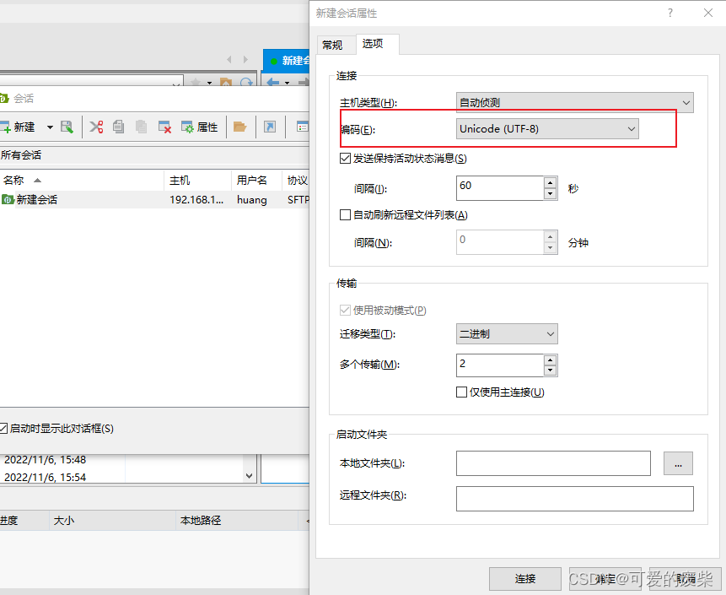Click the create shortcut arrow icon
This screenshot has width=726, height=595.
coord(270,127)
